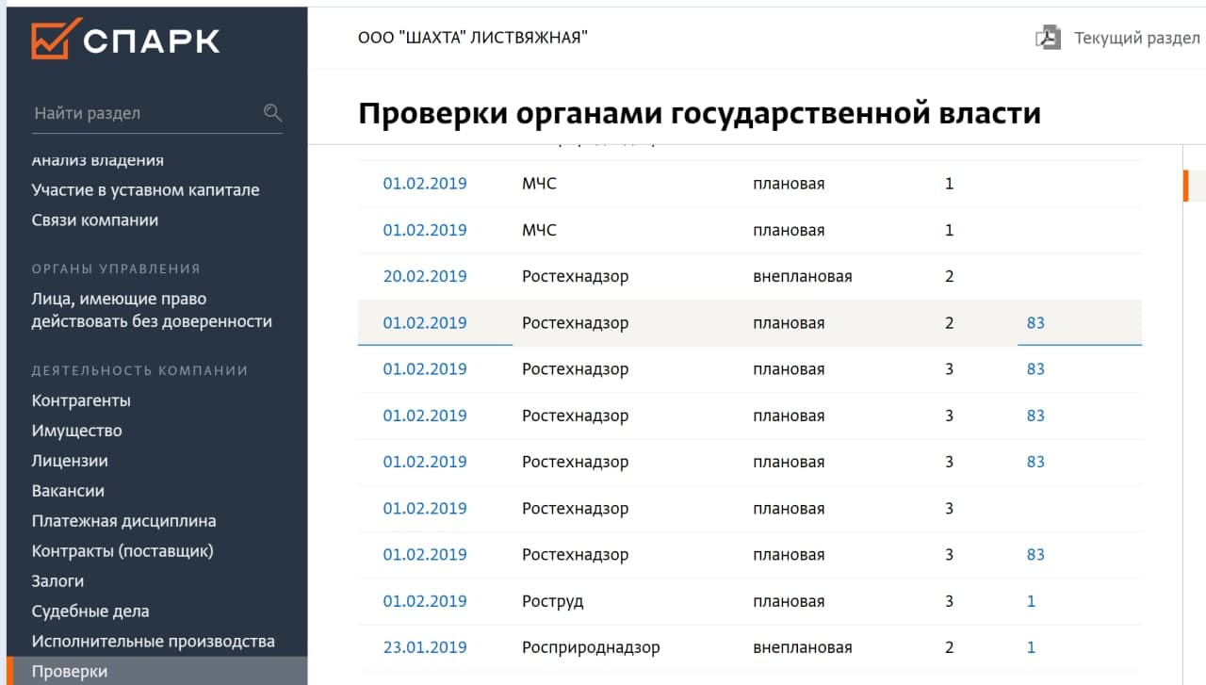Image resolution: width=1206 pixels, height=685 pixels.
Task: Open date link in the Роструд row
Action: click(x=425, y=601)
